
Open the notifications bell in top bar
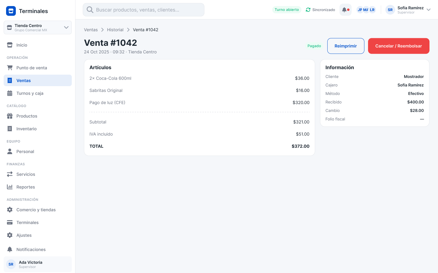point(345,10)
